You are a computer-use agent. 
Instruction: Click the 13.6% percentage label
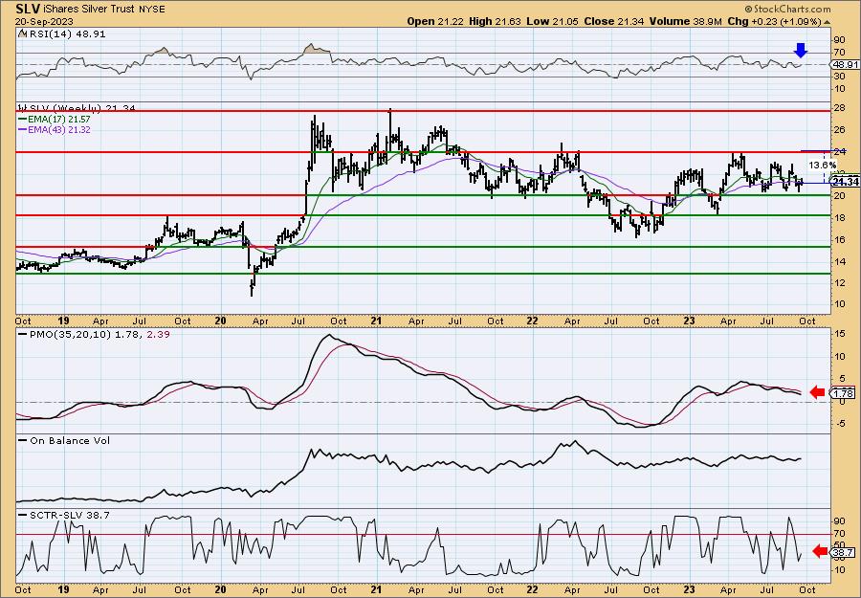pos(822,165)
